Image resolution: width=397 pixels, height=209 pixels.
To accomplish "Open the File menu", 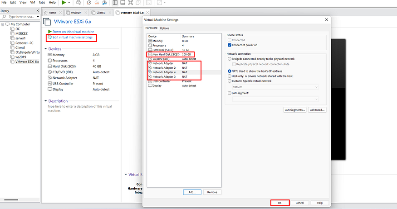I will click(x=4, y=2).
